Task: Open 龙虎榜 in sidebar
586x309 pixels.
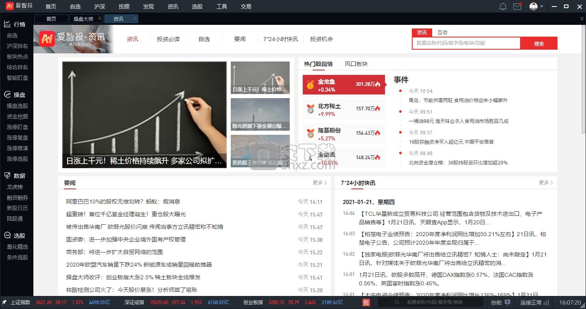Action: click(15, 187)
